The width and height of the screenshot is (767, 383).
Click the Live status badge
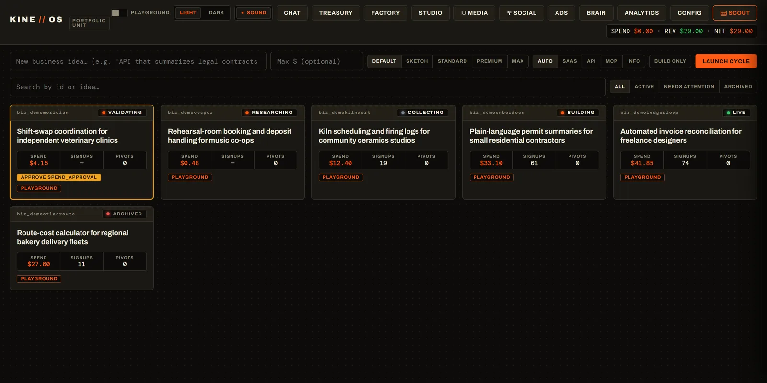(x=736, y=113)
